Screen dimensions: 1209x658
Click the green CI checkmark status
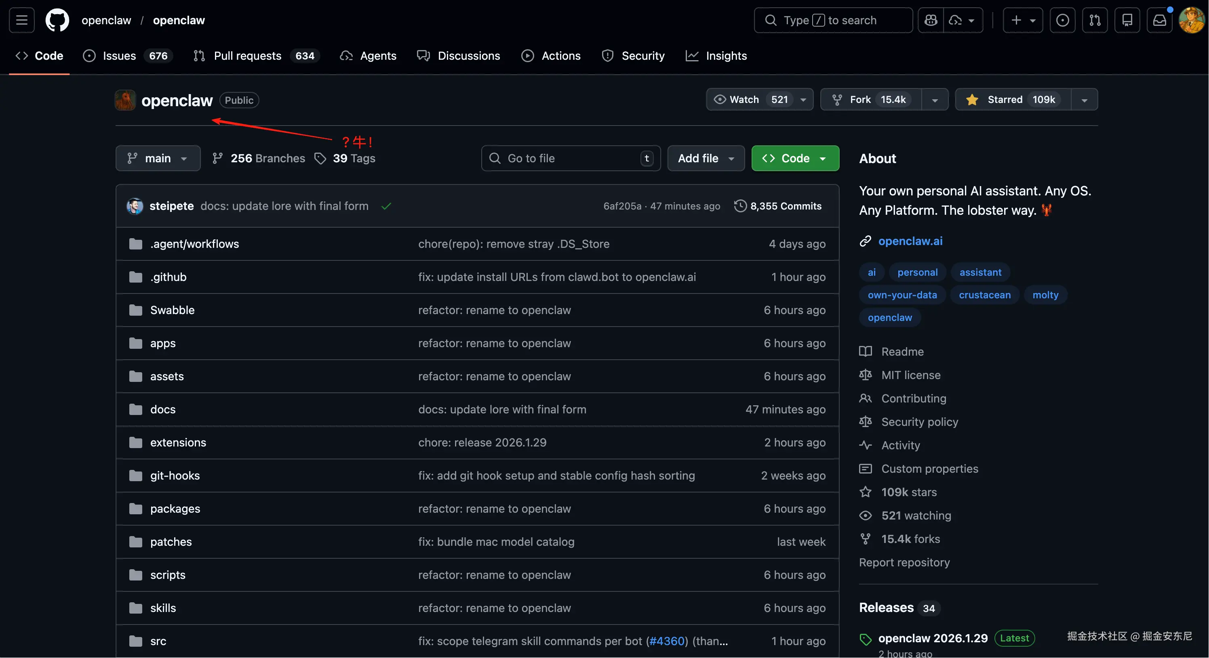tap(386, 206)
